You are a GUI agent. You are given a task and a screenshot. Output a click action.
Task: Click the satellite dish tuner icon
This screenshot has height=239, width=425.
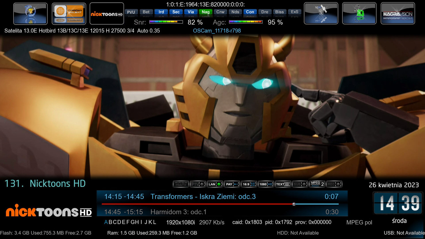pyautogui.click(x=321, y=14)
